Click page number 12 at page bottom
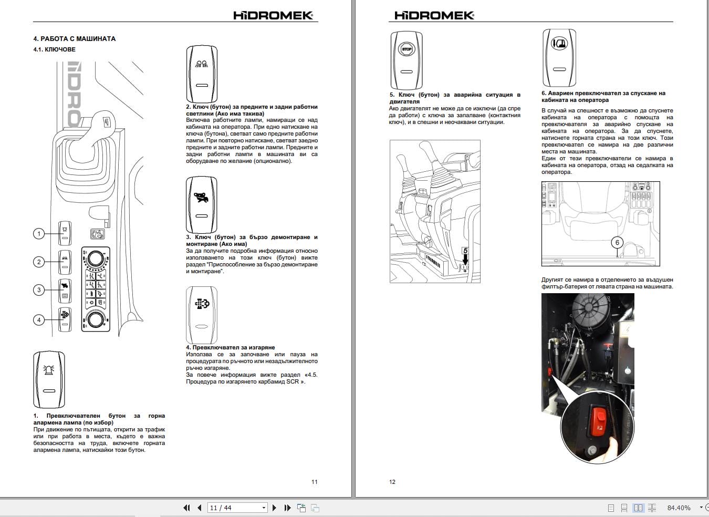 (392, 482)
